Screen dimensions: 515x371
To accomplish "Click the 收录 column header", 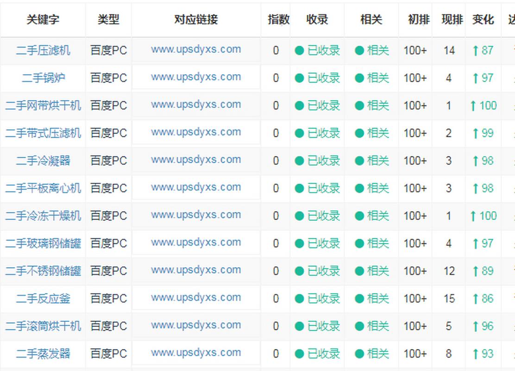I will click(x=317, y=20).
